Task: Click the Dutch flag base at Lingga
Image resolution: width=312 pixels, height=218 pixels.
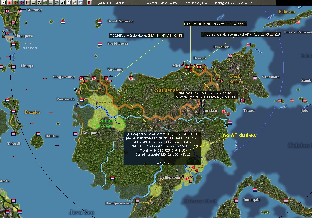Action: pos(14,67)
